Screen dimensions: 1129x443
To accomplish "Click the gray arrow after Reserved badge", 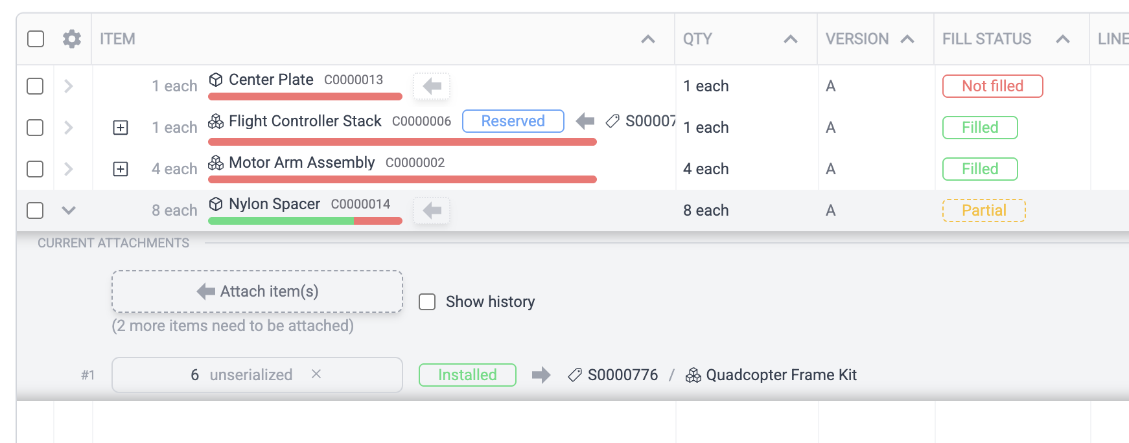I will point(585,121).
